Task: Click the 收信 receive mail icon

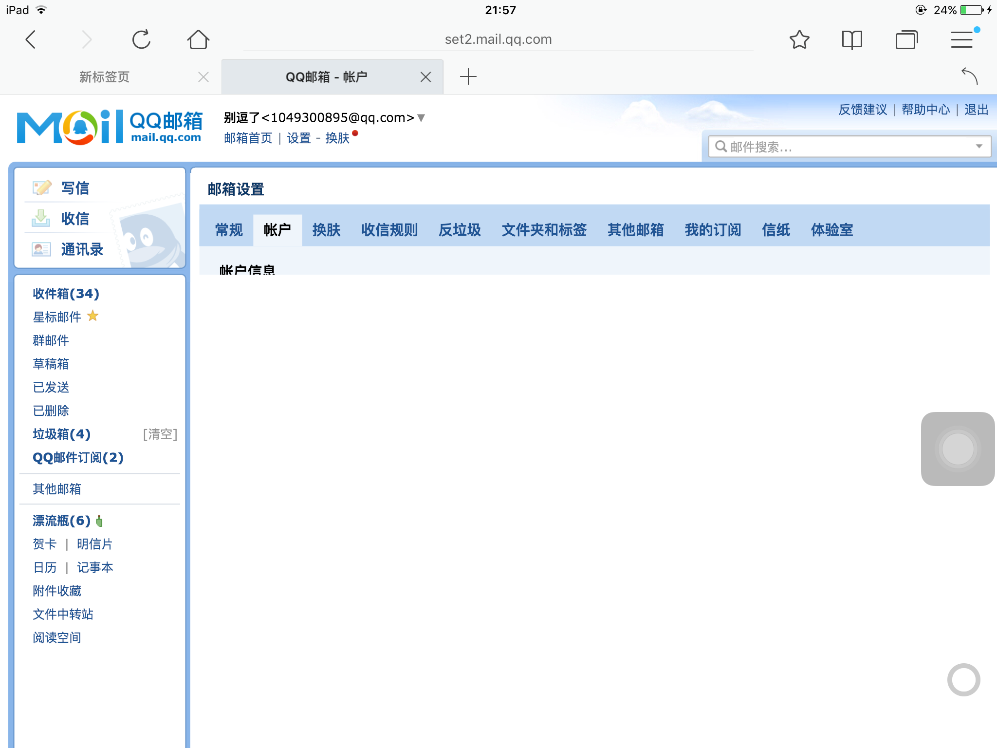Action: [x=41, y=218]
